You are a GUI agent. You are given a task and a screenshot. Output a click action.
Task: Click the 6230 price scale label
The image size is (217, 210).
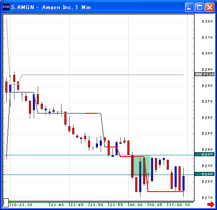[x=207, y=166]
